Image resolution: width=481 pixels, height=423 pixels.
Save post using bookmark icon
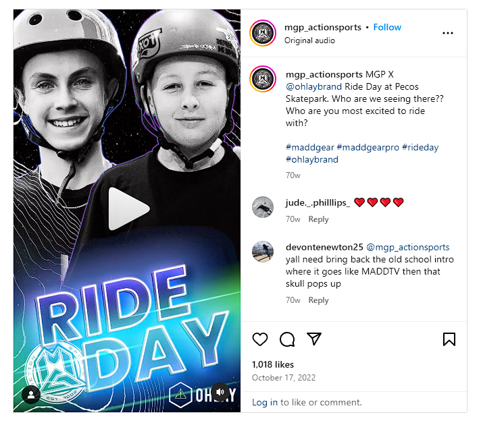click(x=449, y=339)
